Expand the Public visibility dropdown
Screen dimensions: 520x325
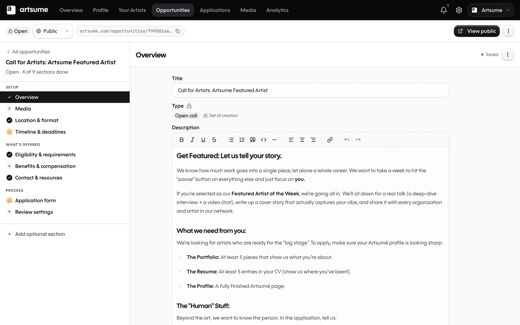coord(53,31)
